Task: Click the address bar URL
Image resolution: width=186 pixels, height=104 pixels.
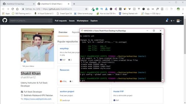Action: pyautogui.click(x=57, y=9)
